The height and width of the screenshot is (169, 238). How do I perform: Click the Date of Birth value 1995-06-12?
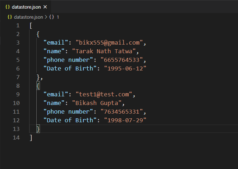coord(125,69)
